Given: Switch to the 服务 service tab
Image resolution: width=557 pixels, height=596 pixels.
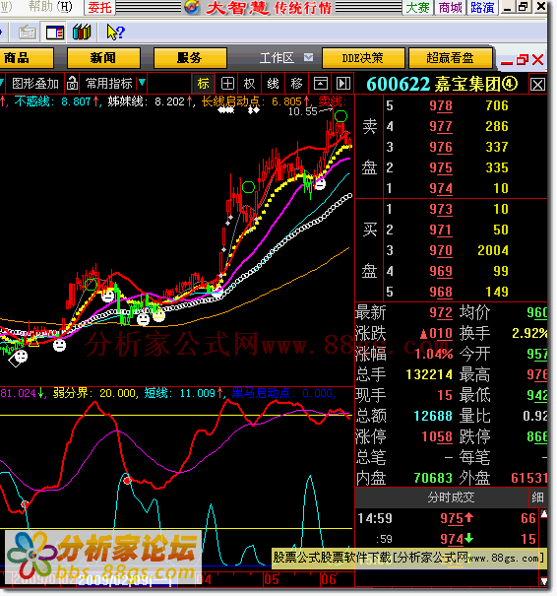Looking at the screenshot, I should 190,58.
